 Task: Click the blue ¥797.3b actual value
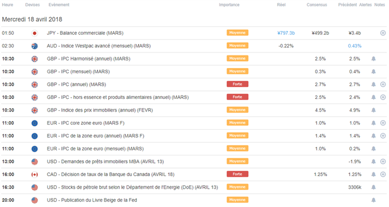pos(286,33)
